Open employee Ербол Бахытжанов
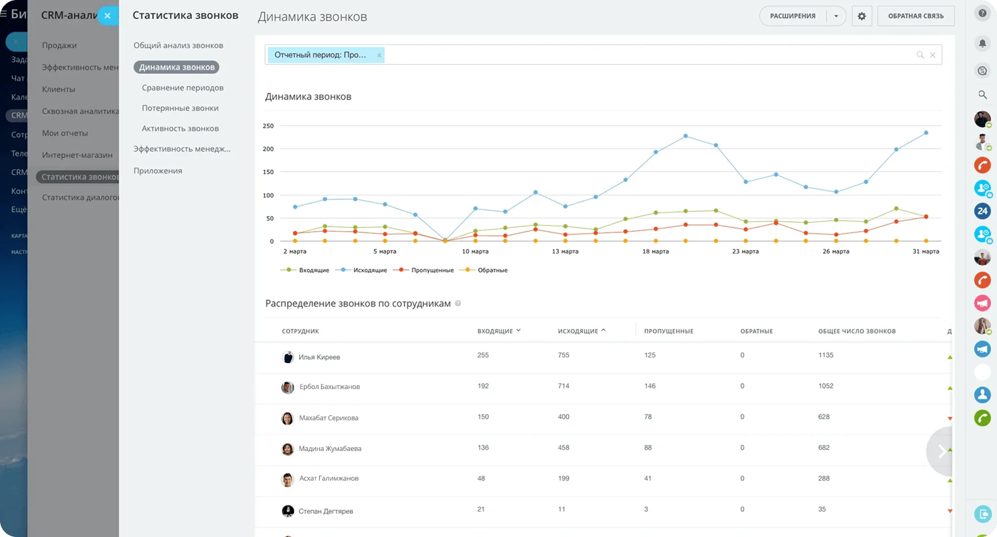Screen dimensions: 997x537 [x=330, y=387]
